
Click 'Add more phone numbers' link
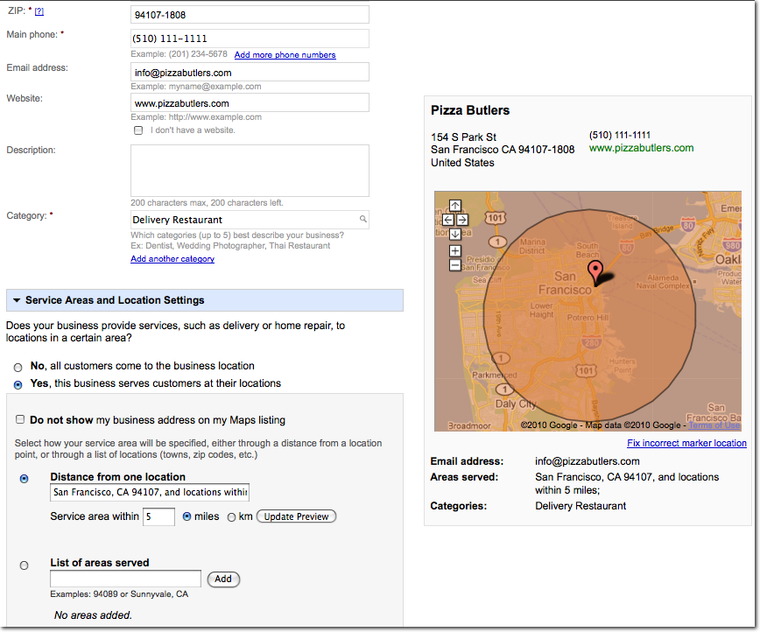(x=285, y=55)
